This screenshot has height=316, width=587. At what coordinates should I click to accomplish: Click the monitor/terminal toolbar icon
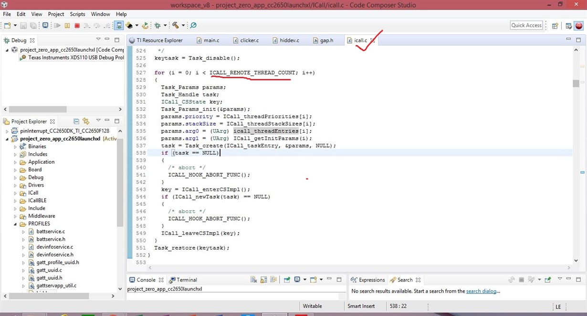(x=45, y=25)
